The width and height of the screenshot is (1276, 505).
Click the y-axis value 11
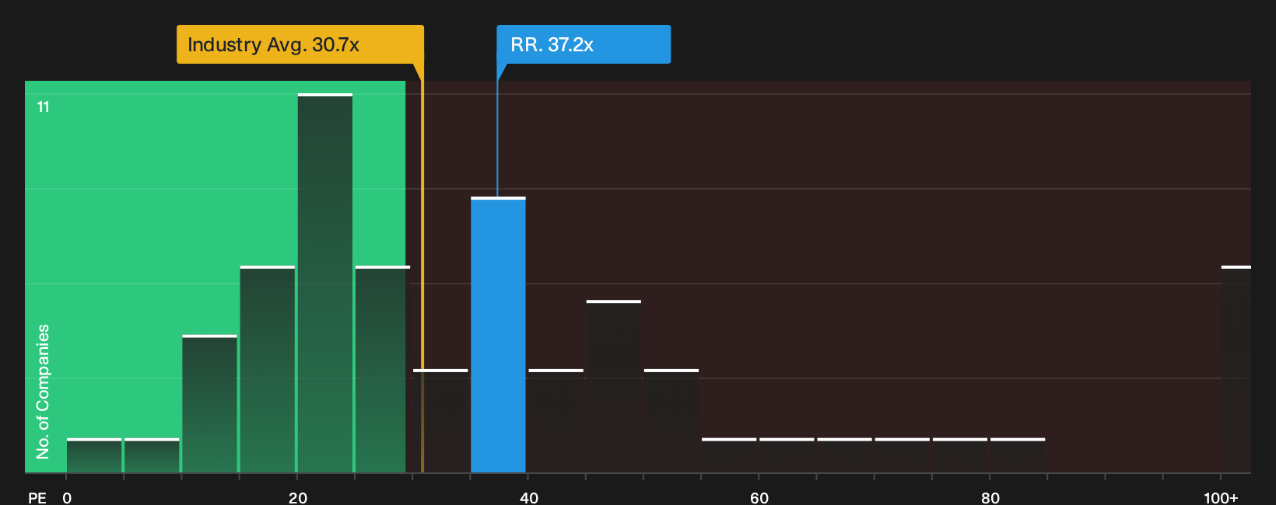(x=44, y=106)
